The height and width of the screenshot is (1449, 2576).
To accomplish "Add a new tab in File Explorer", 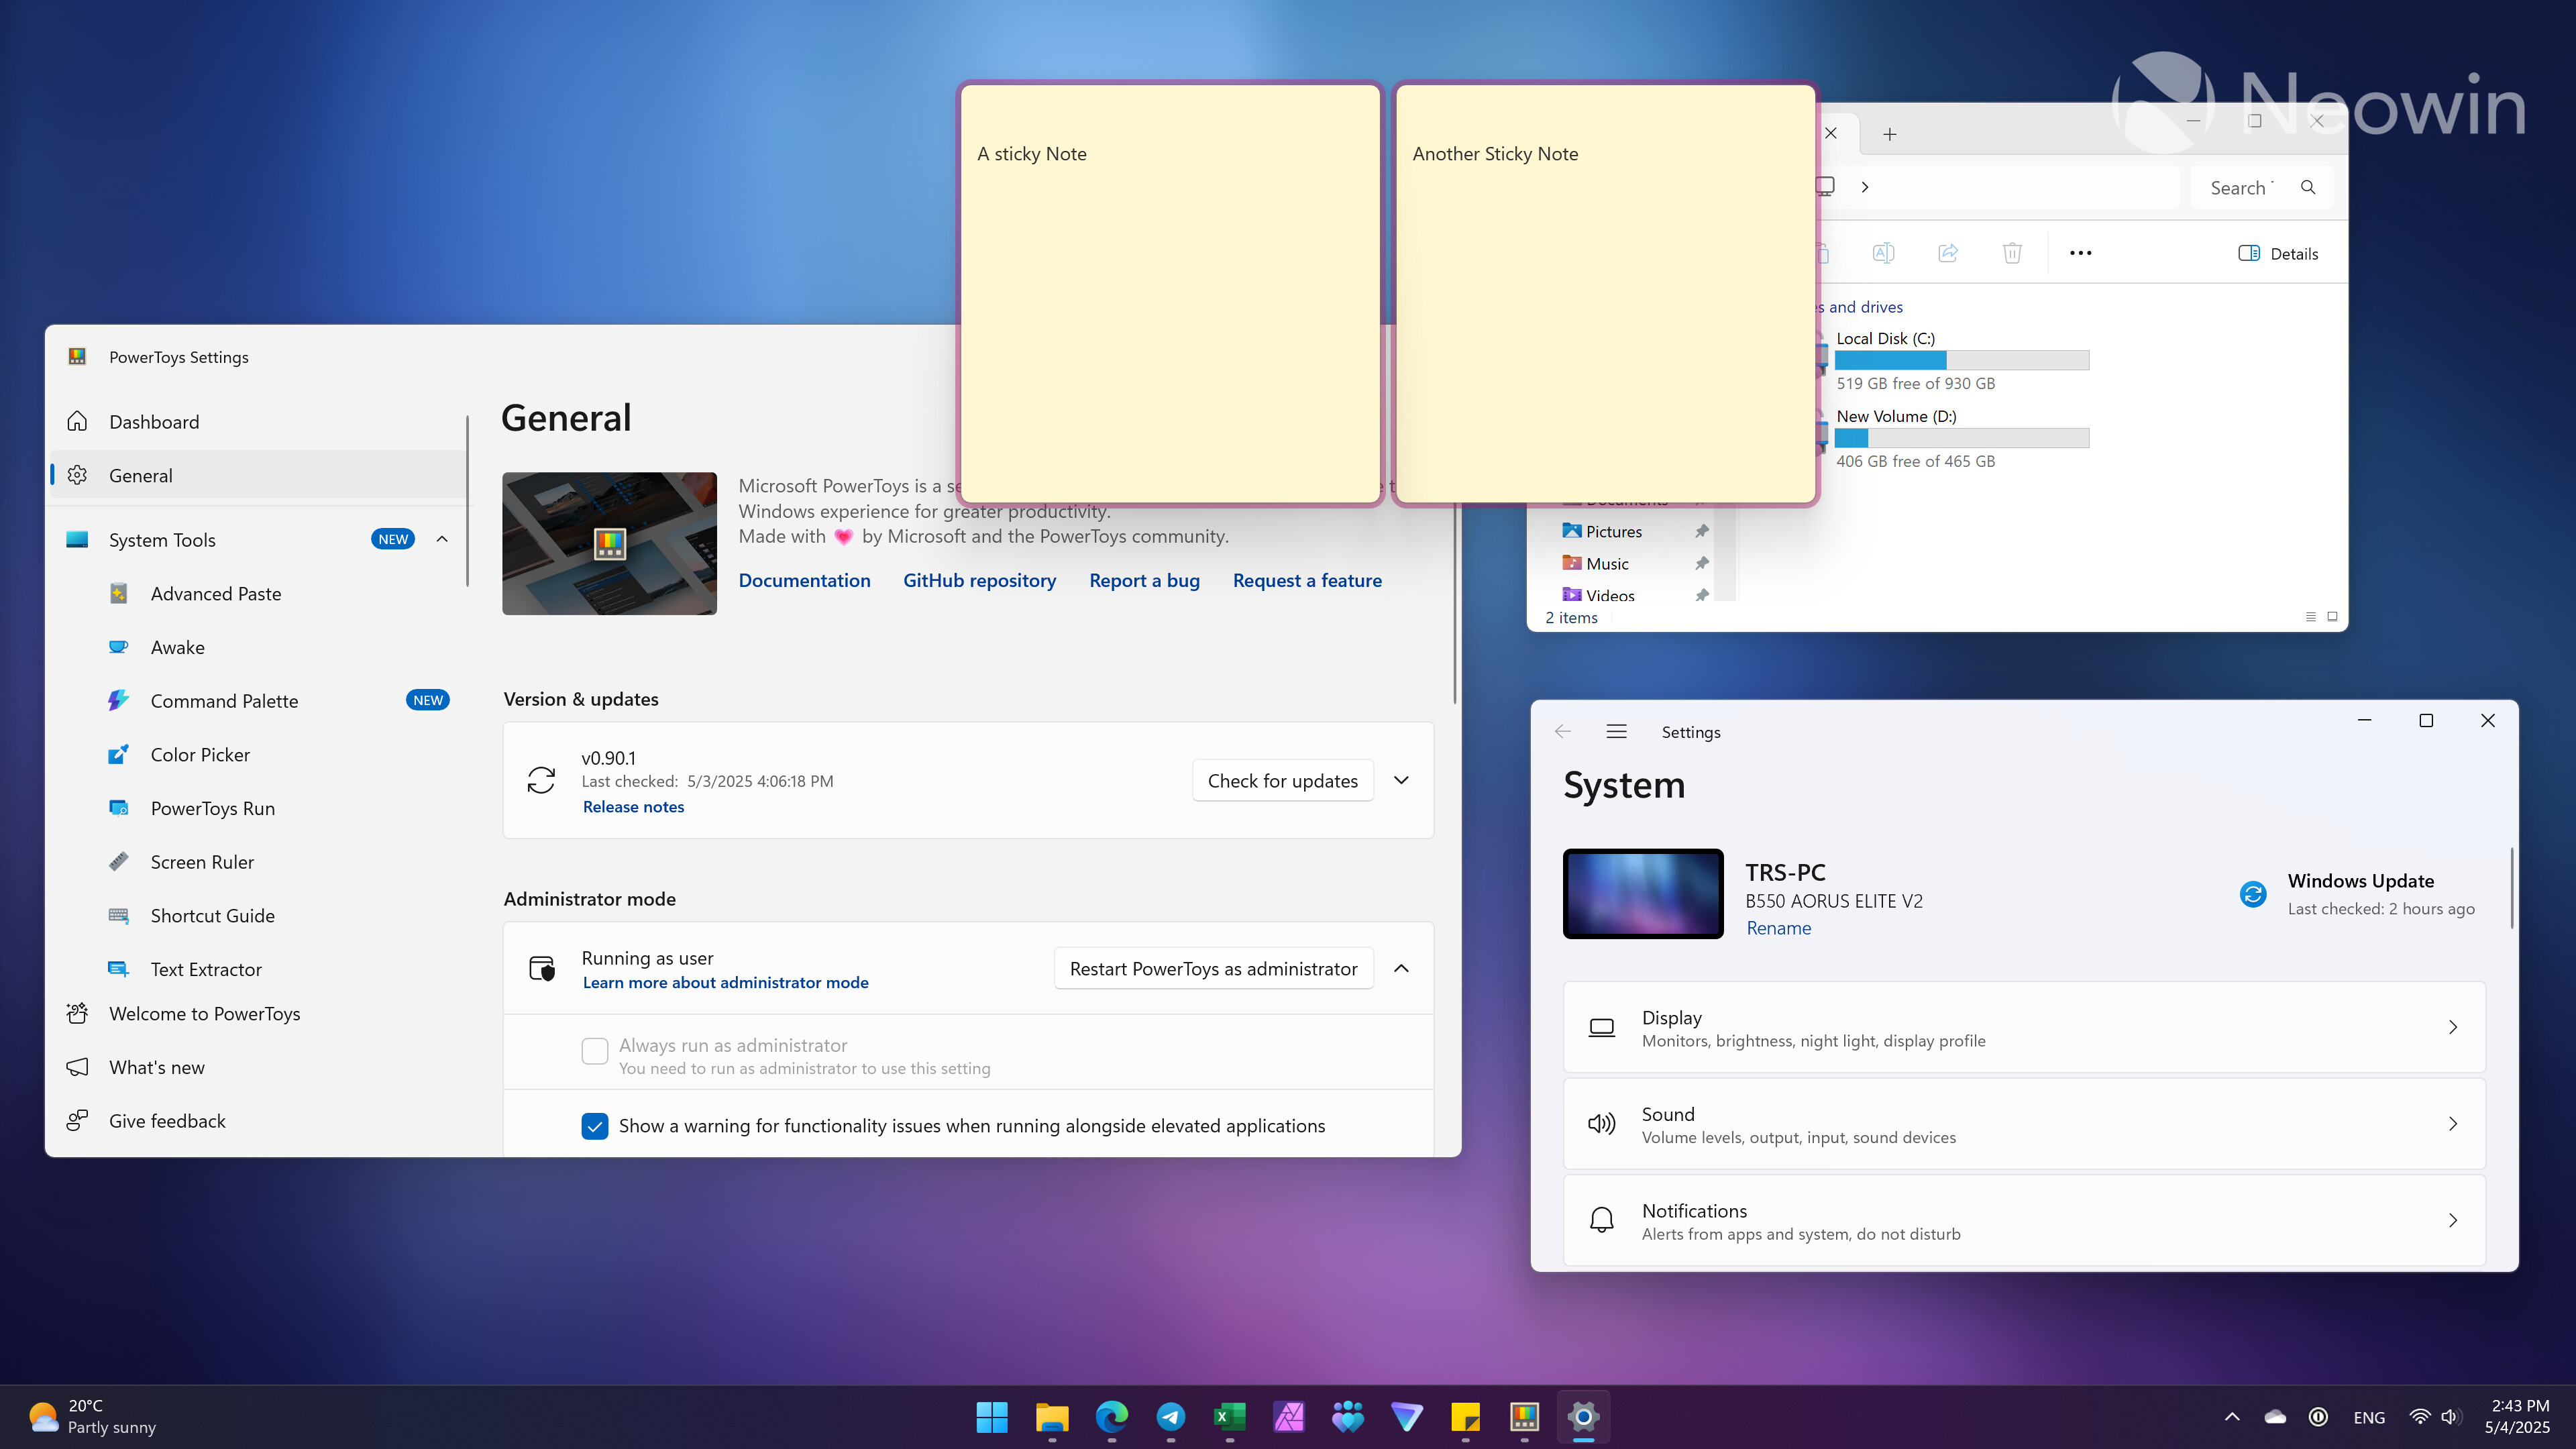I will pyautogui.click(x=1889, y=134).
